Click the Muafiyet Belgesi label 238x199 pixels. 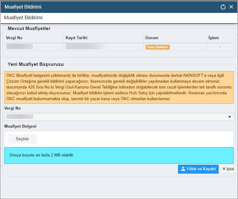(20, 126)
